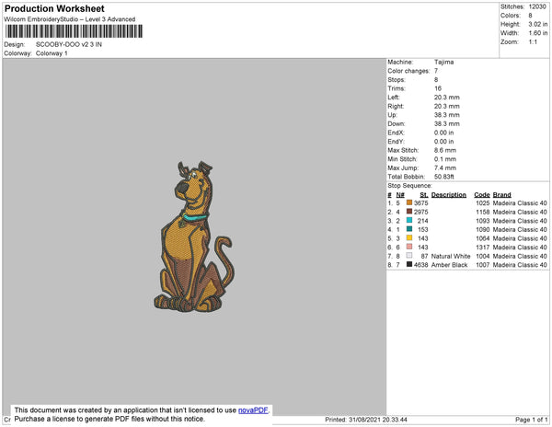
Task: Click thread code '1317'
Action: [x=483, y=248]
